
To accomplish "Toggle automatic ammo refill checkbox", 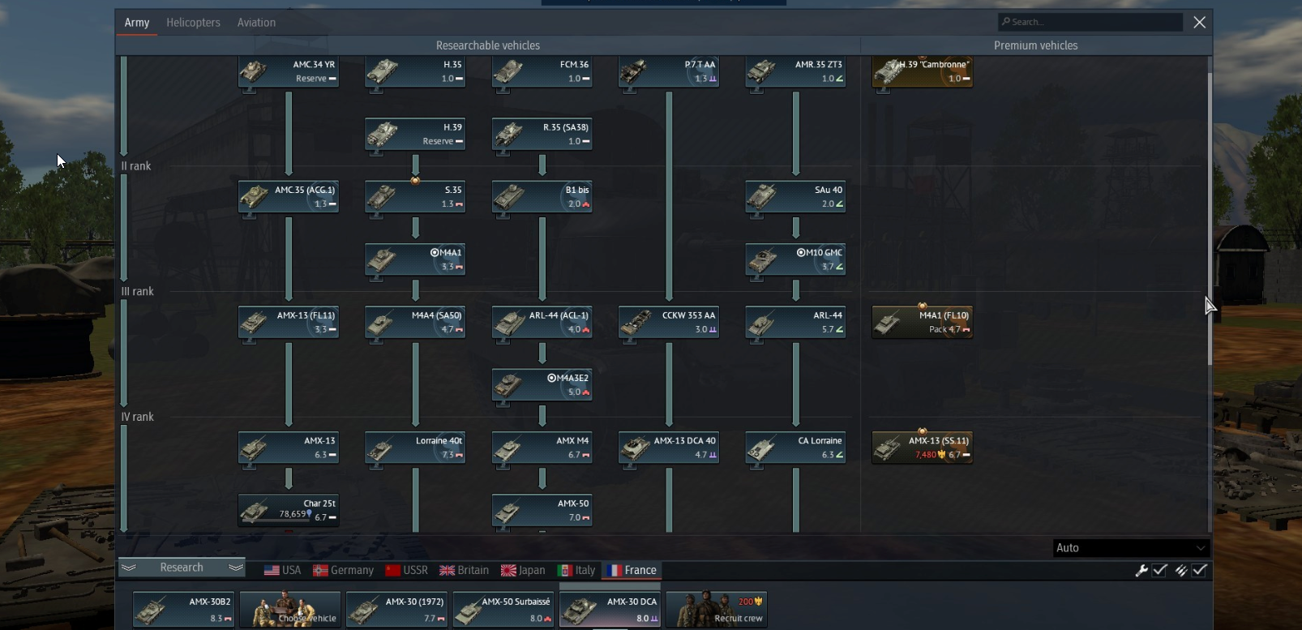I will pyautogui.click(x=1200, y=571).
